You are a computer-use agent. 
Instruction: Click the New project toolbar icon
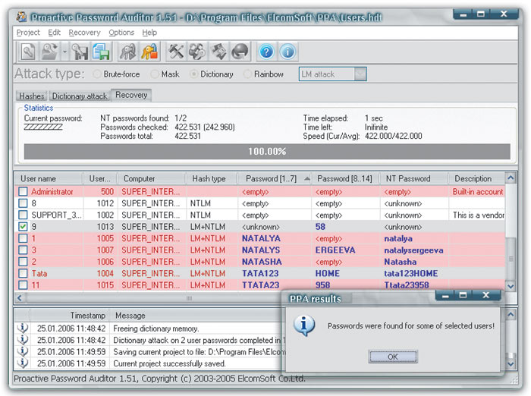28,52
